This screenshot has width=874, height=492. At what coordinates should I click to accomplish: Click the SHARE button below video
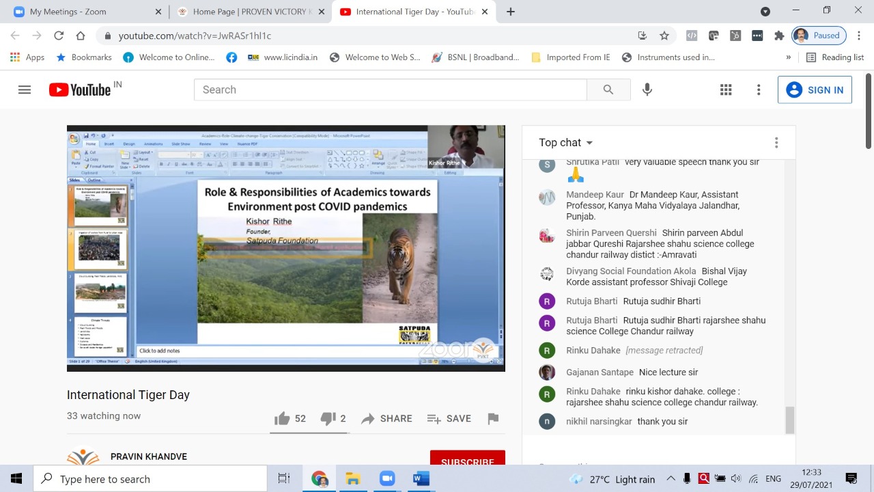point(386,418)
